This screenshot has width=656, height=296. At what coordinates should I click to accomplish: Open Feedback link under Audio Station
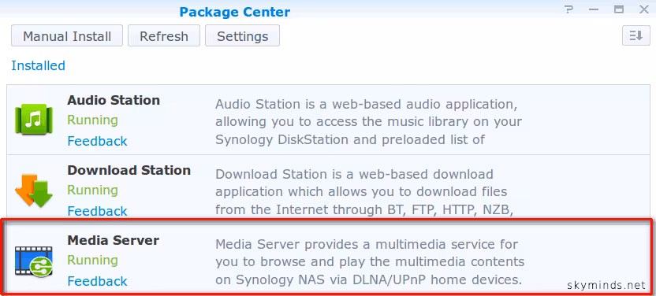(97, 141)
